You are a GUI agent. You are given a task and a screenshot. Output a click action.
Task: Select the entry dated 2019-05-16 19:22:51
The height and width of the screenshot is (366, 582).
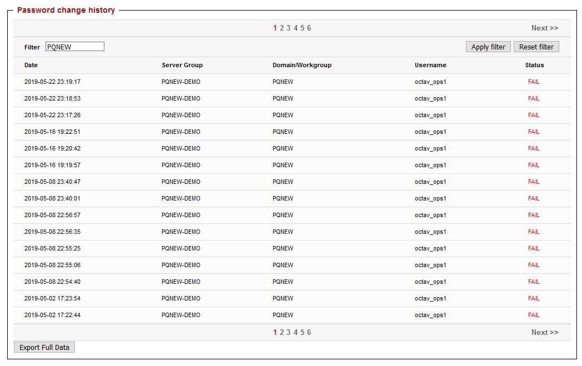(52, 132)
